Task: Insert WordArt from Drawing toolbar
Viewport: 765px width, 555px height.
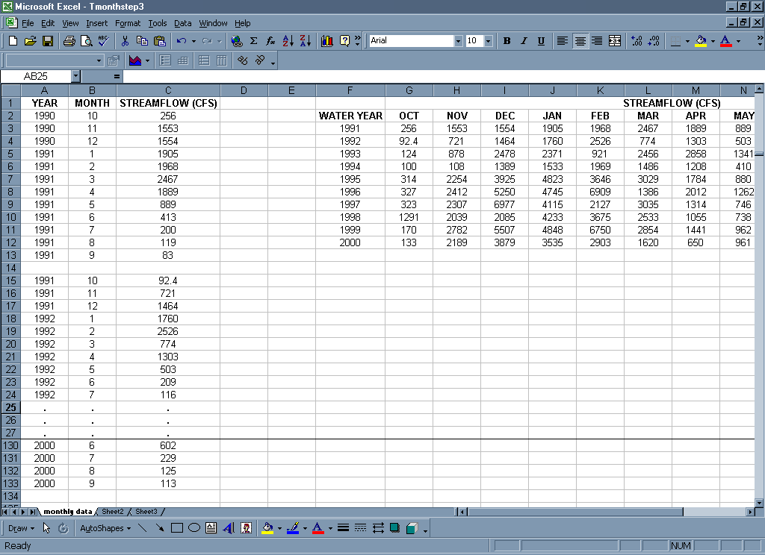Action: pyautogui.click(x=229, y=528)
